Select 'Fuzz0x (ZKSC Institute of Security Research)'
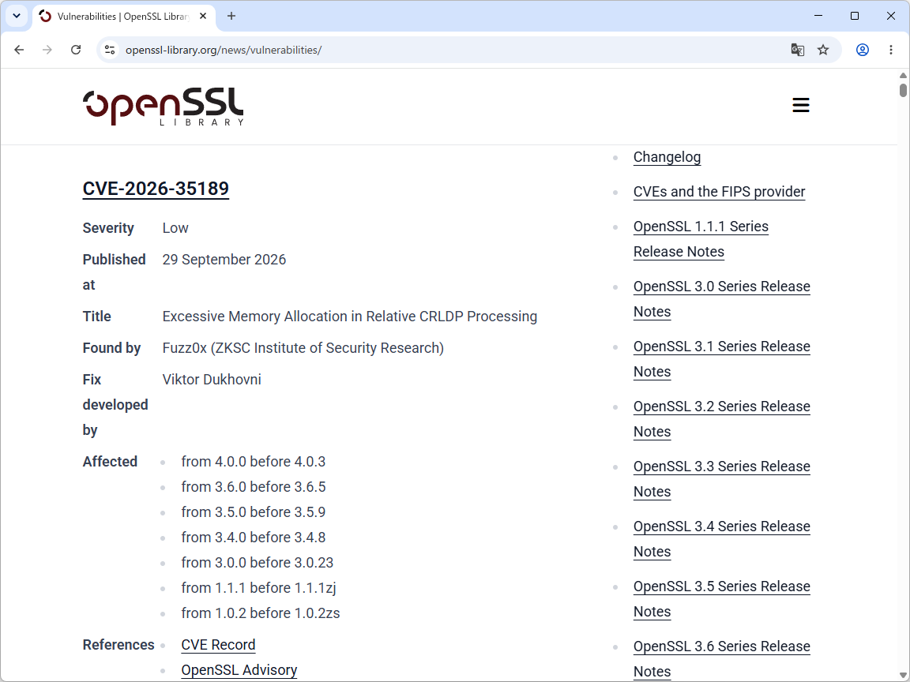910x682 pixels. click(x=303, y=348)
